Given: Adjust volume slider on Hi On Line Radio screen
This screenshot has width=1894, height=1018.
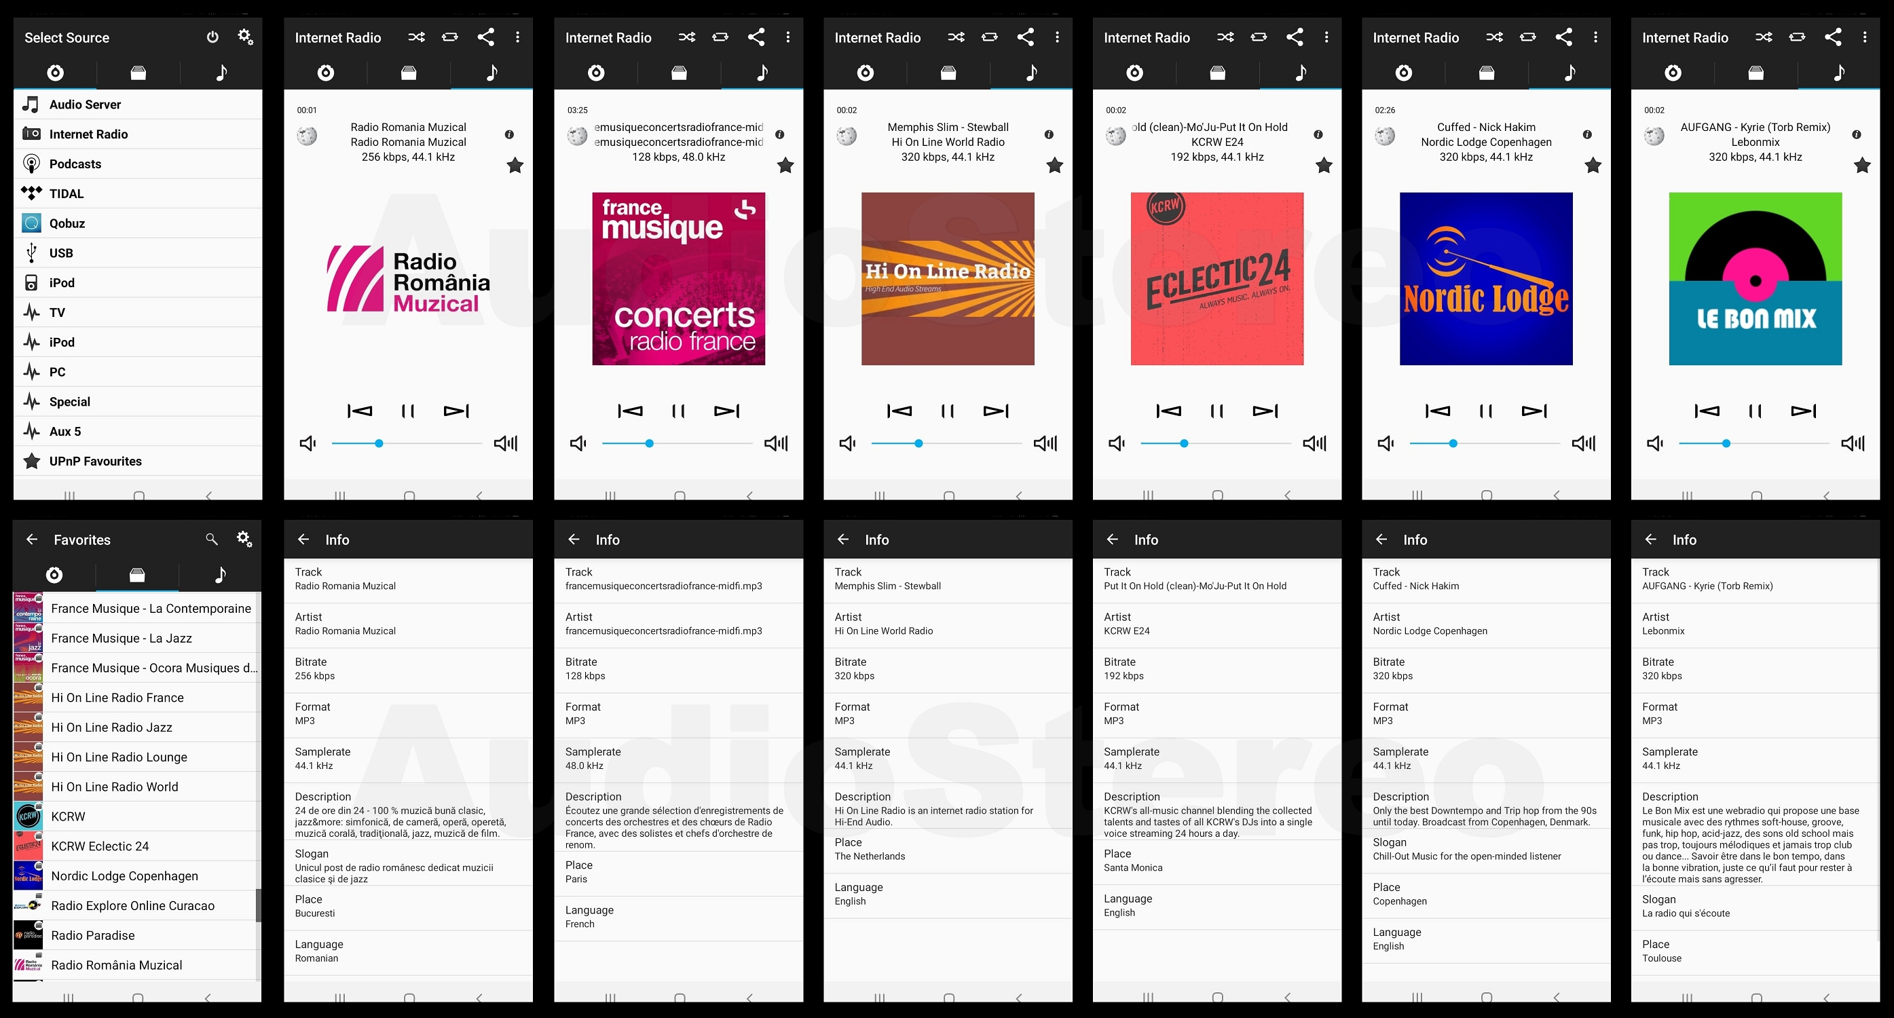Looking at the screenshot, I should 946,443.
